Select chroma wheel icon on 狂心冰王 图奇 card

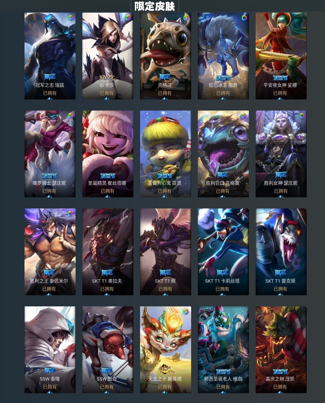click(244, 18)
